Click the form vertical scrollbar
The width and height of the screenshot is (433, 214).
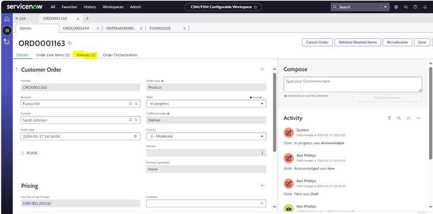coord(275,112)
